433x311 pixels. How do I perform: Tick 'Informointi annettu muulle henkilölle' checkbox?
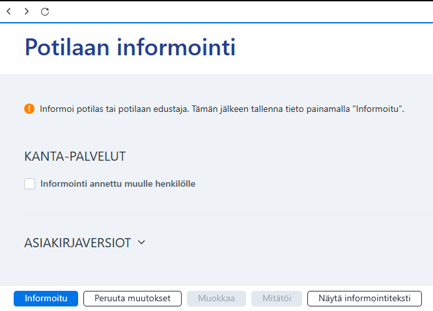[29, 183]
